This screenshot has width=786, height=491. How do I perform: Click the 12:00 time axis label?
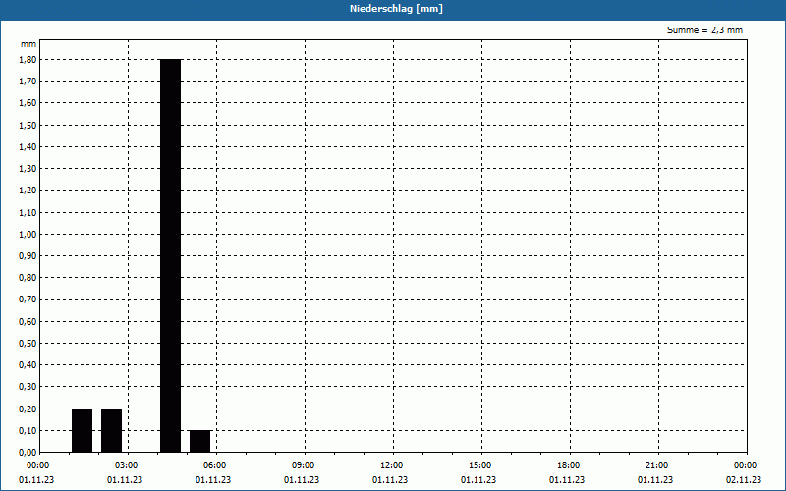pyautogui.click(x=391, y=465)
